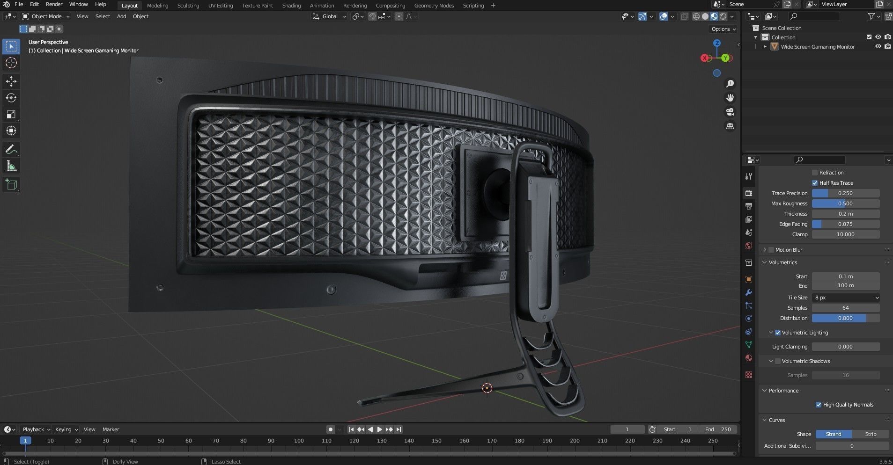Select Strand curve shape

[834, 434]
